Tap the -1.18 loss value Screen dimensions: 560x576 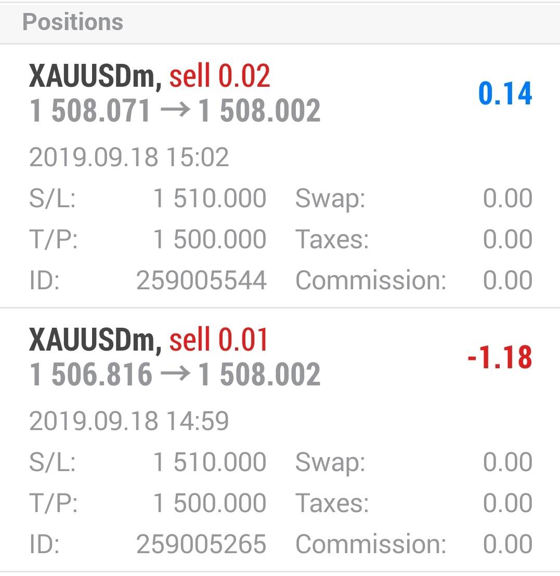[x=499, y=358]
